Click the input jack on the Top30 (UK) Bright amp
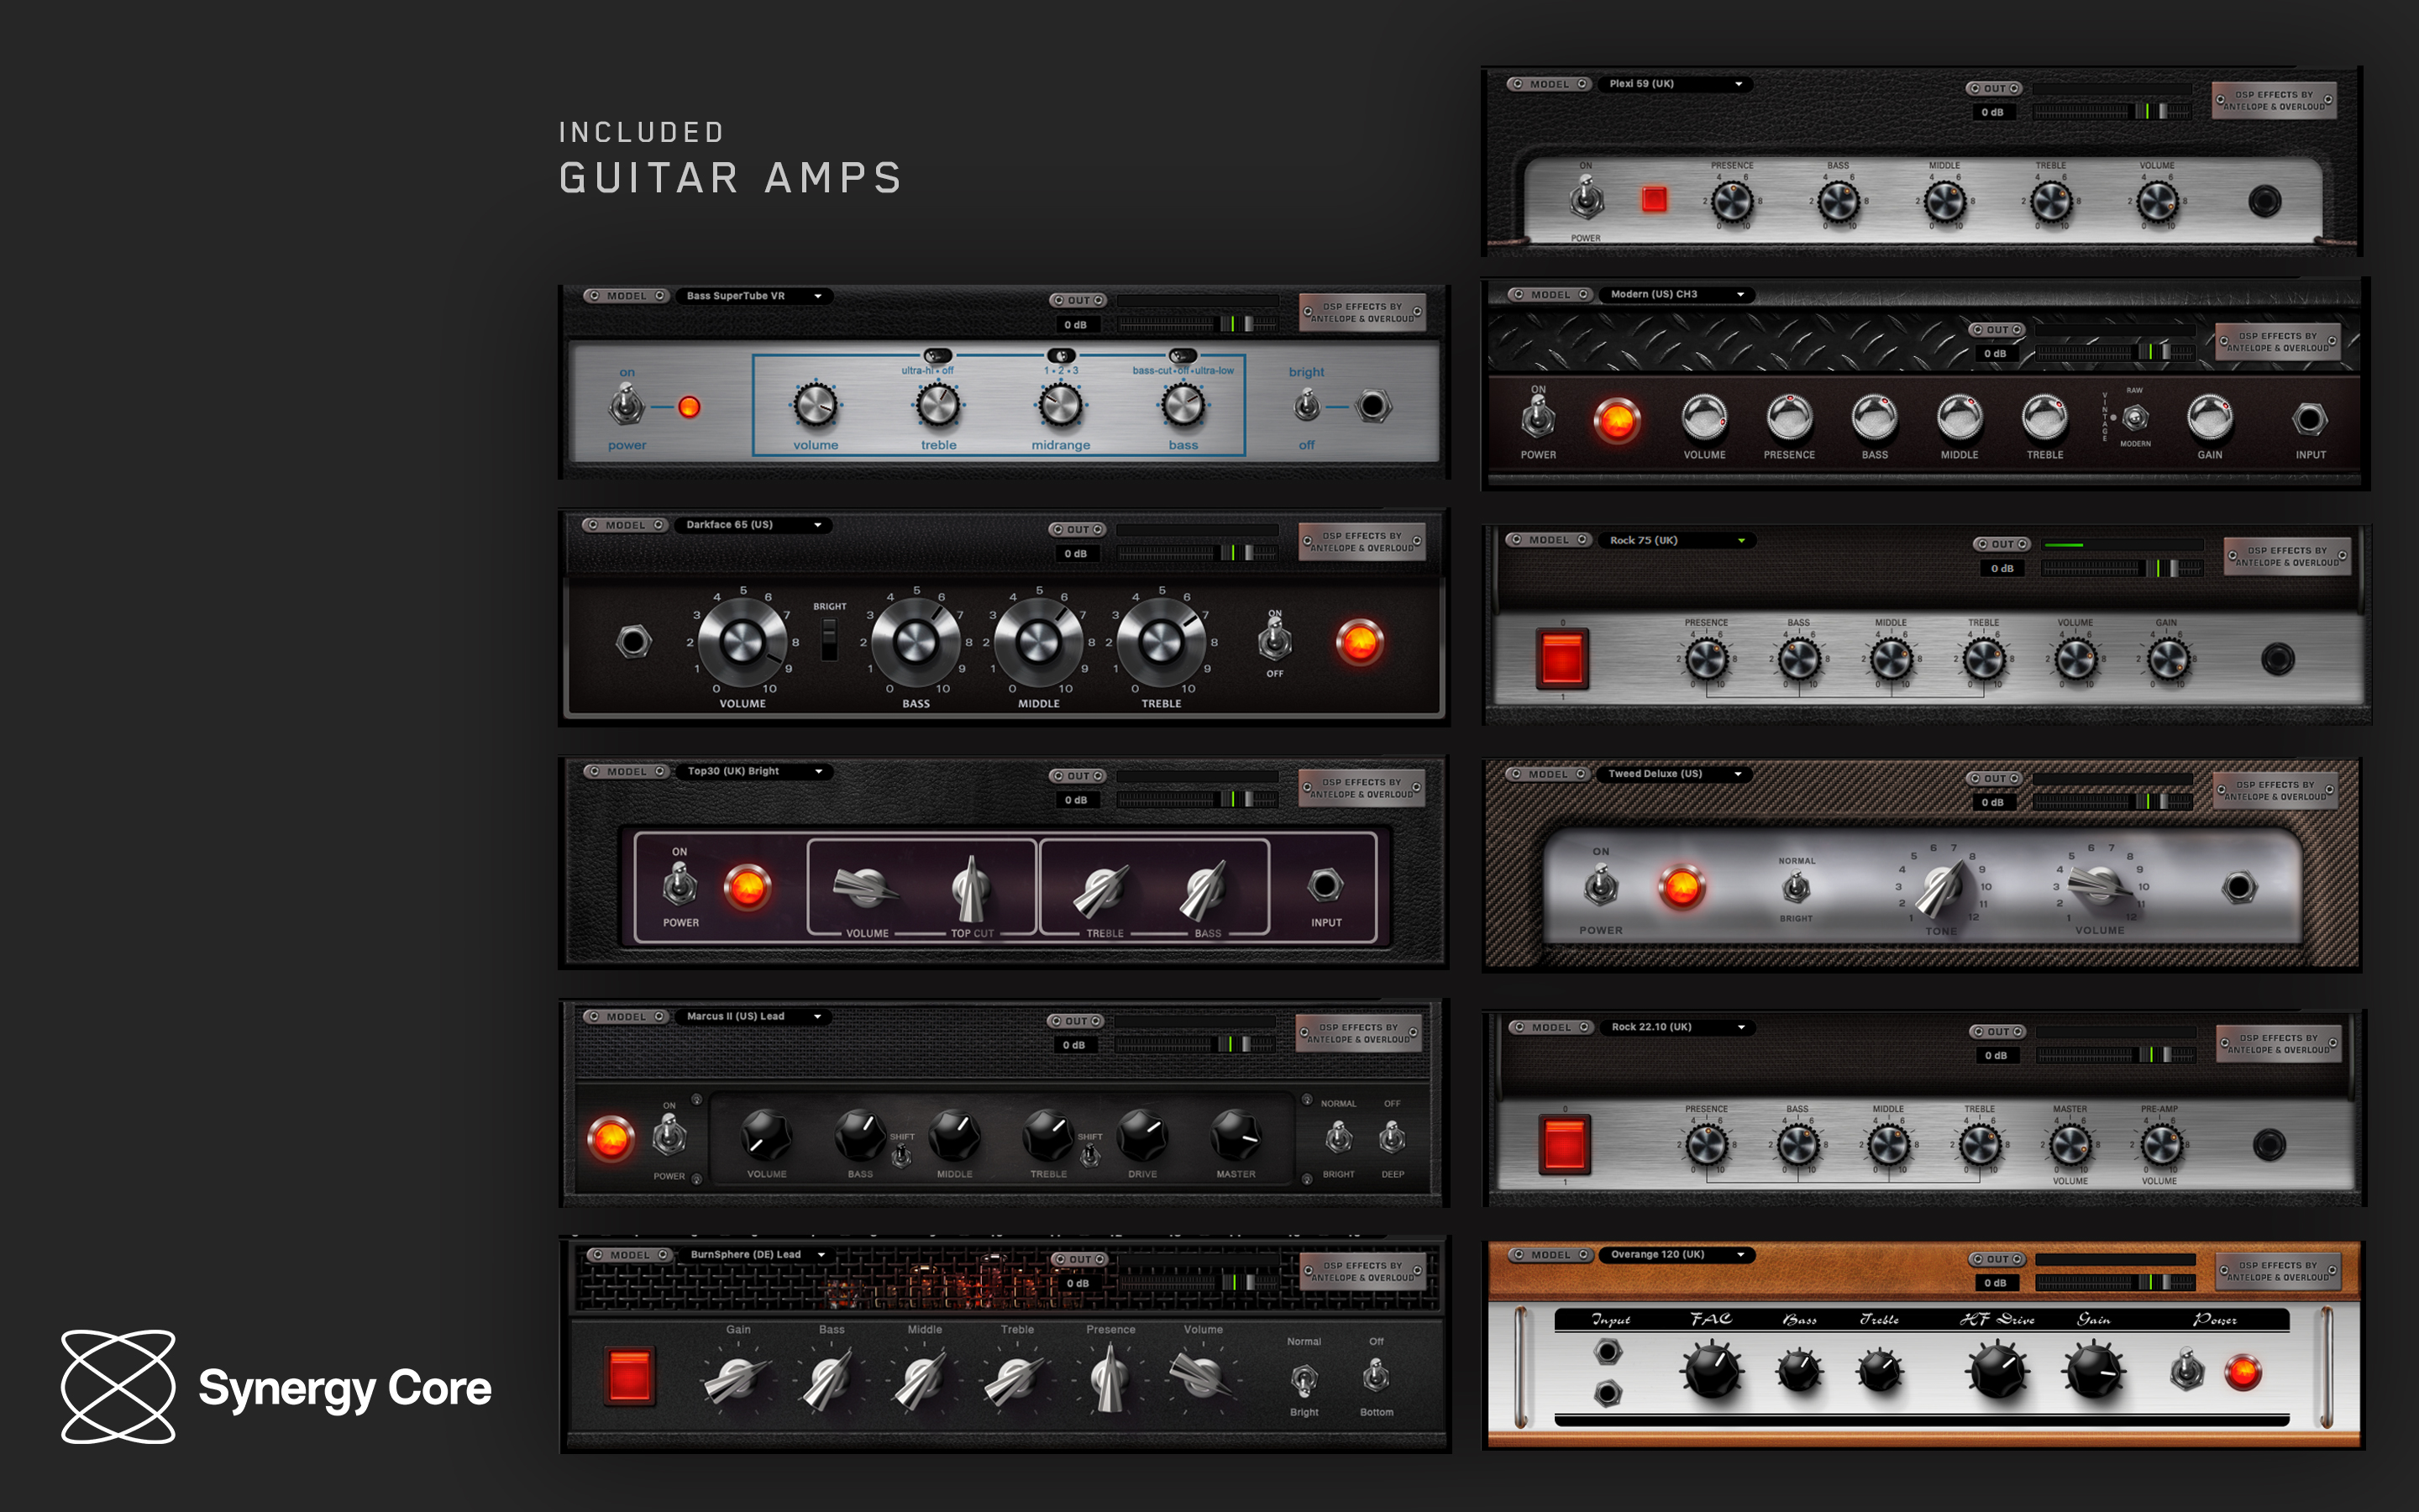2419x1512 pixels. click(x=1326, y=885)
